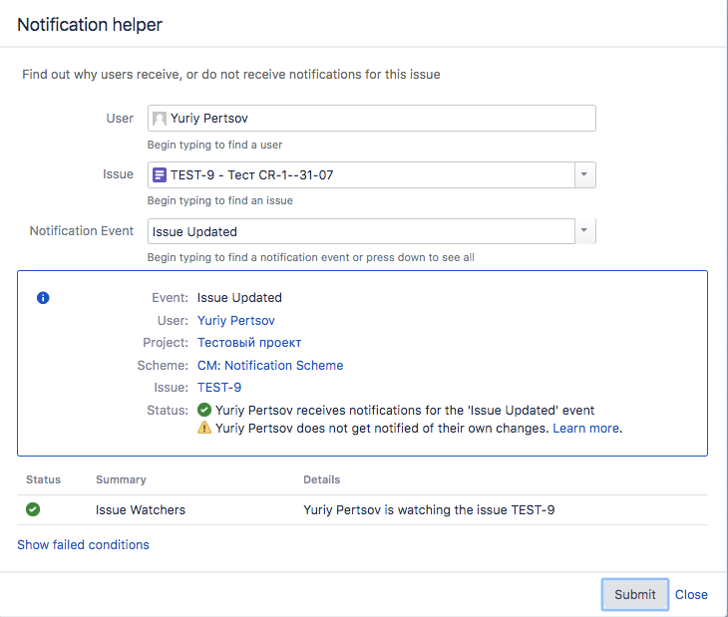
Task: Click the green checkmark beside receives notifications status
Action: (x=204, y=410)
